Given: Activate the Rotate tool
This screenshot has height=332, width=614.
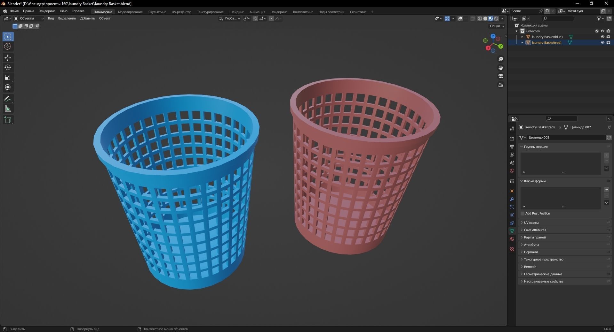Looking at the screenshot, I should tap(8, 68).
